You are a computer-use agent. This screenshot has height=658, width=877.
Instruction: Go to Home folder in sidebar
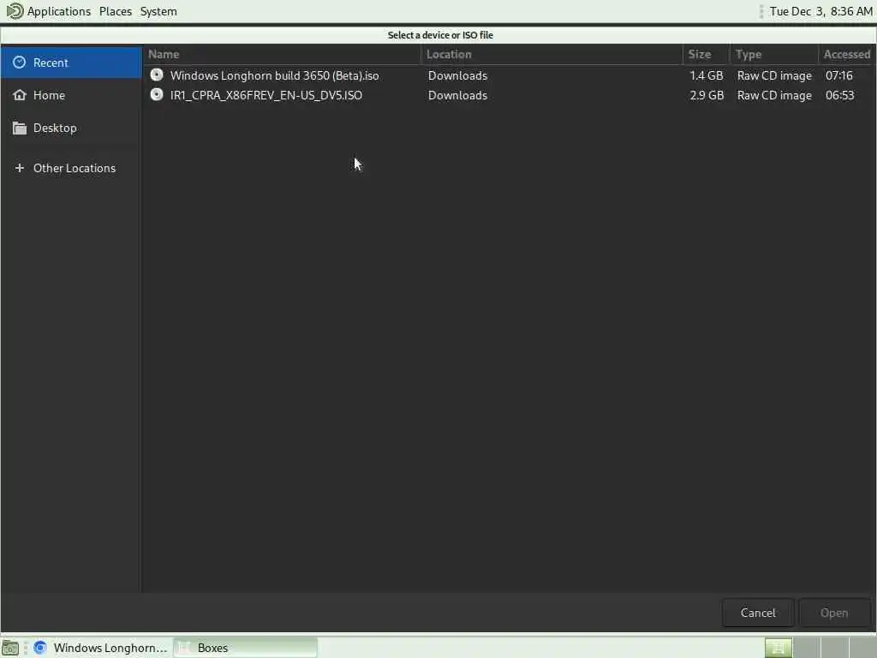pyautogui.click(x=71, y=95)
